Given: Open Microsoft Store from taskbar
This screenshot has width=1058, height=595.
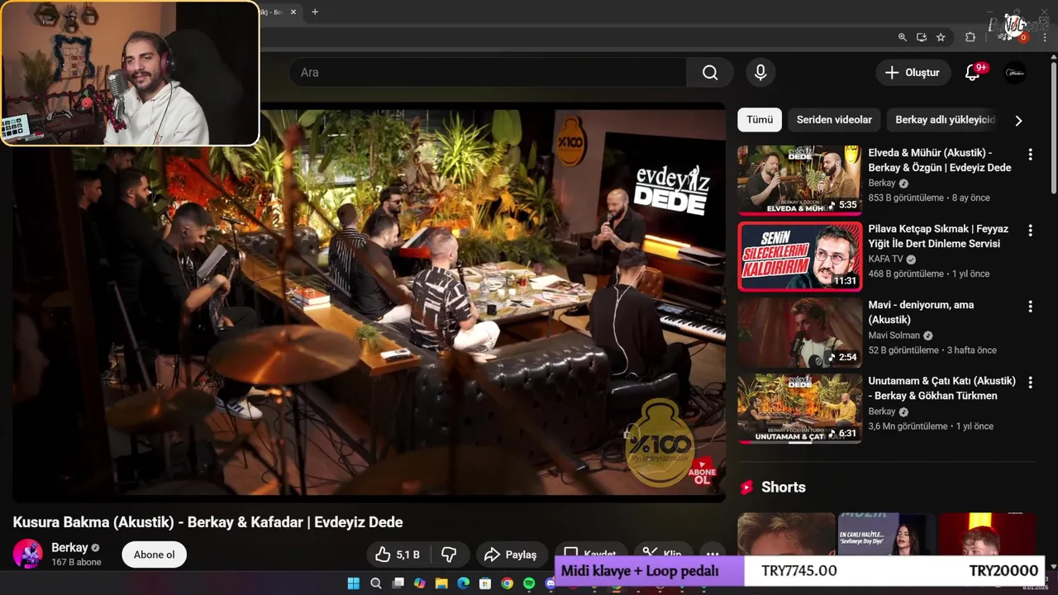Looking at the screenshot, I should point(485,583).
